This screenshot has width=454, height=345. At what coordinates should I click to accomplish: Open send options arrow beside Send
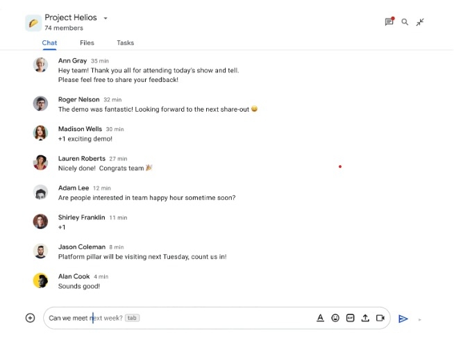(420, 319)
